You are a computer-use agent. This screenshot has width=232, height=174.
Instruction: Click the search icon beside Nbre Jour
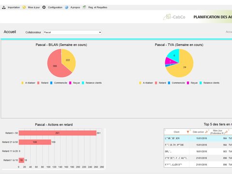point(226,132)
